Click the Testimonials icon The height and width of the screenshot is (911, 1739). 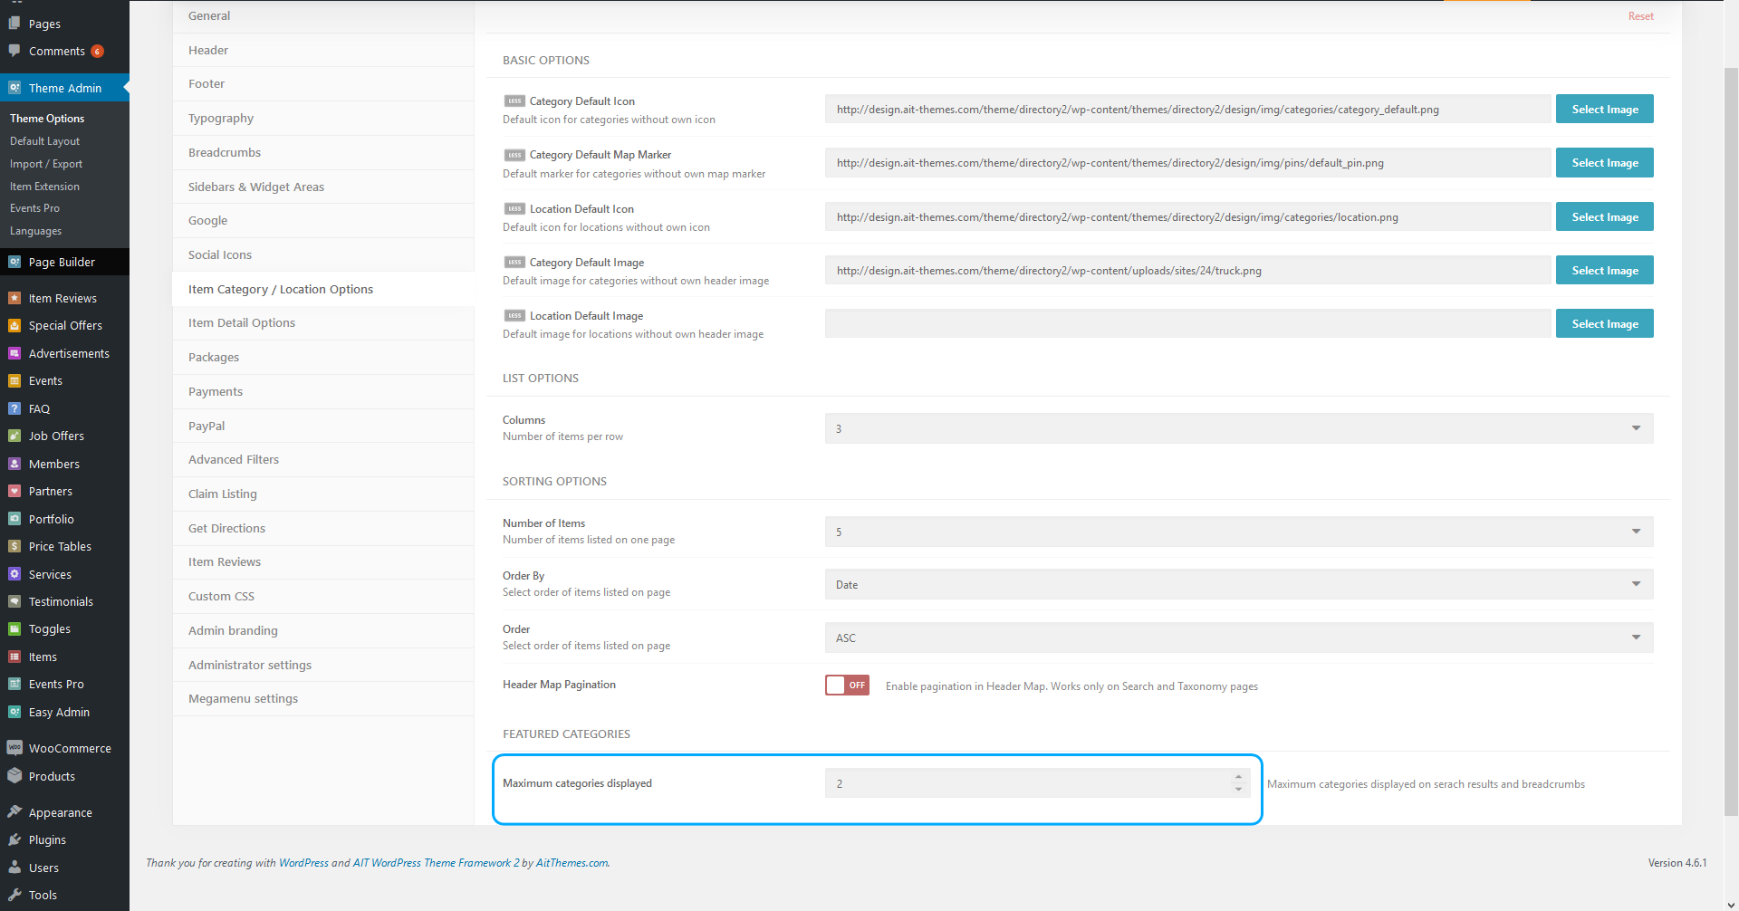coord(14,601)
